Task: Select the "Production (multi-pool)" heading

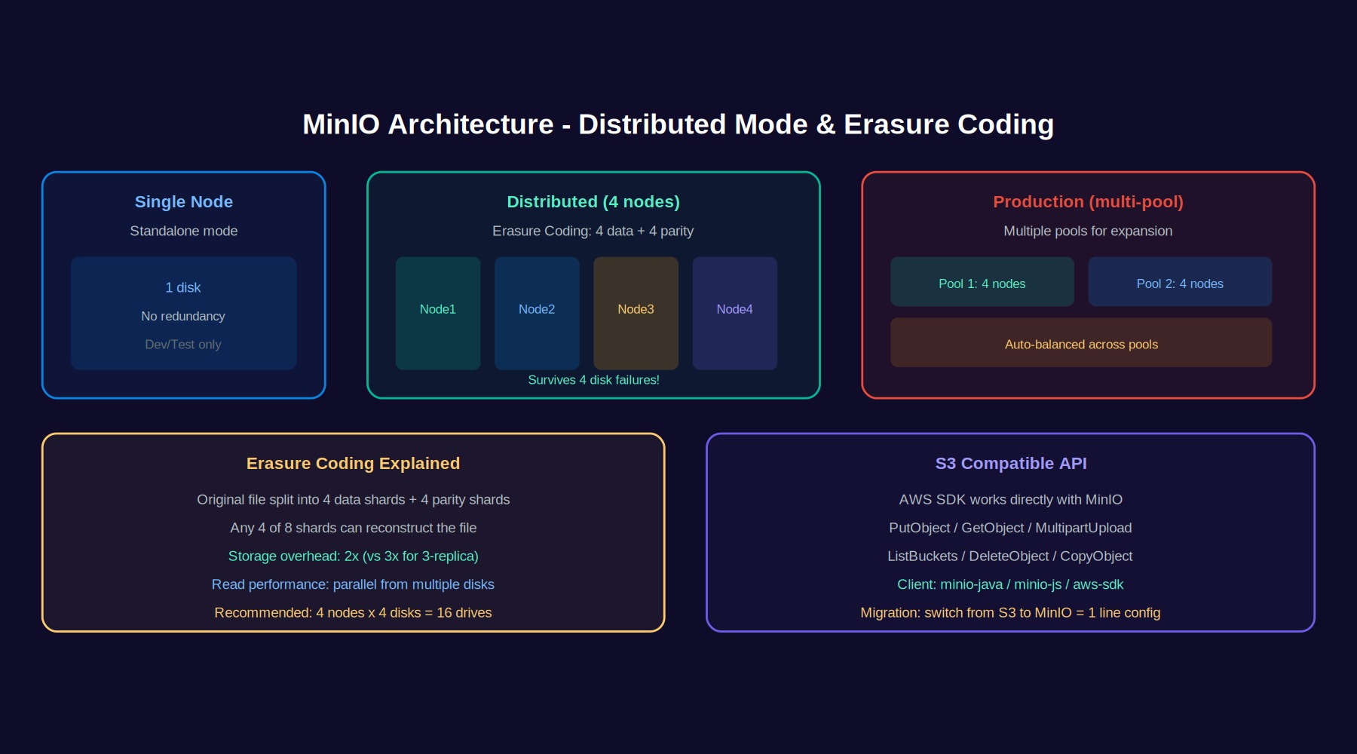Action: point(1088,202)
